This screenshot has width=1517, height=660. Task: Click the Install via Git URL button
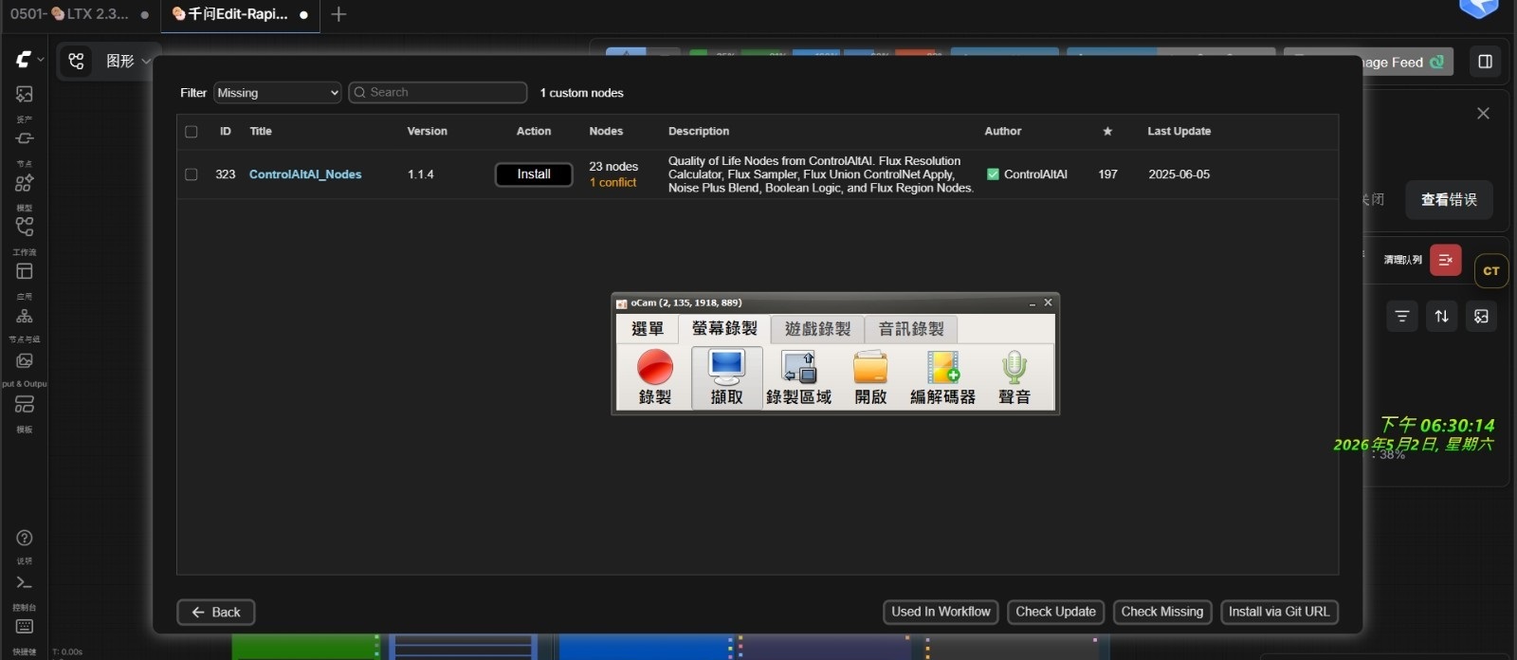[x=1279, y=612]
